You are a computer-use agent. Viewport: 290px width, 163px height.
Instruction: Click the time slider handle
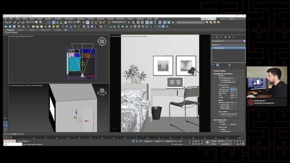[14, 134]
